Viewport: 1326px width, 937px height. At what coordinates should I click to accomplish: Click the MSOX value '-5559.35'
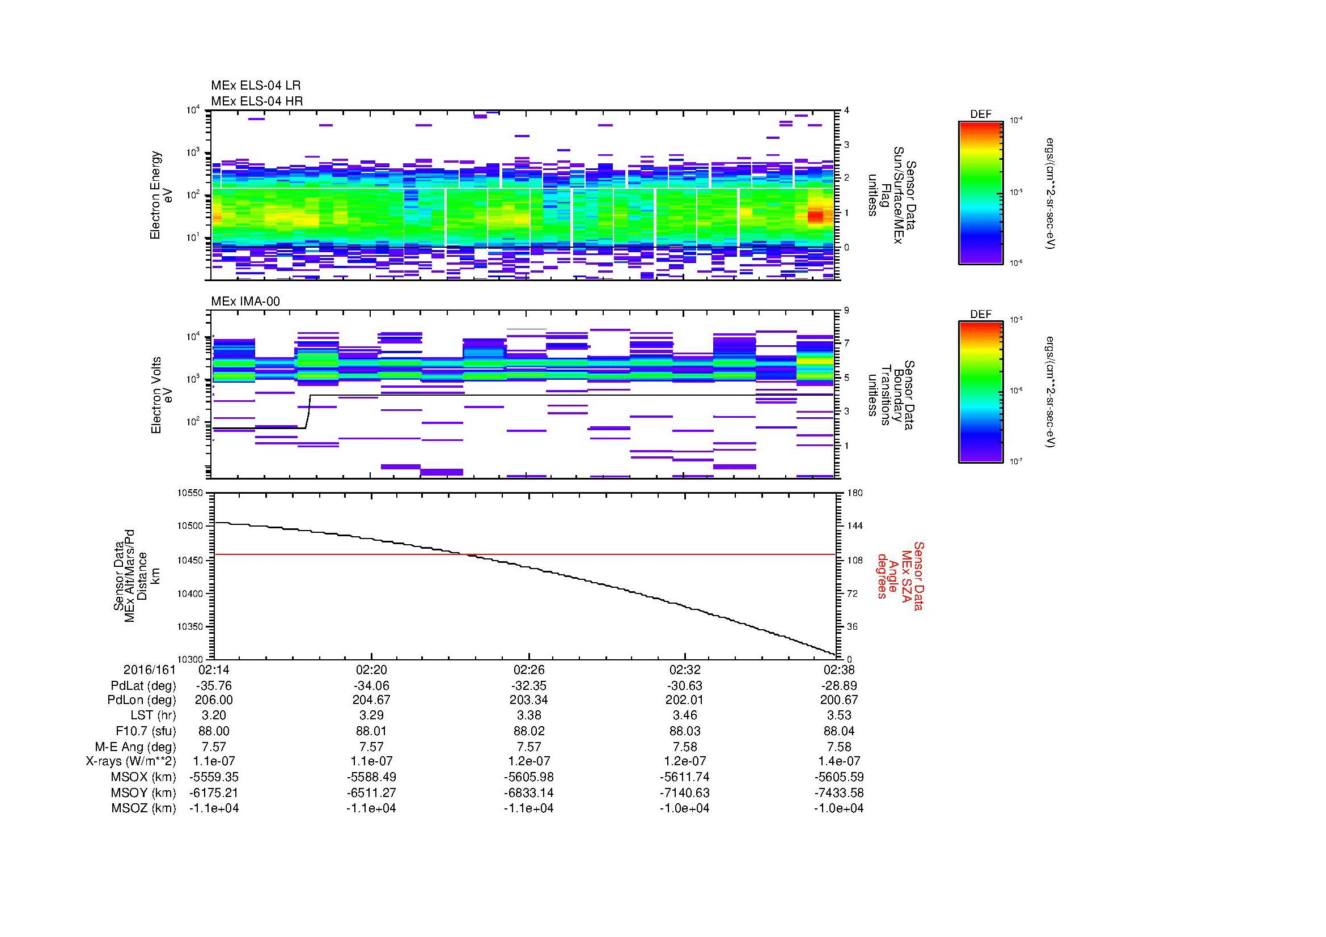click(x=214, y=777)
